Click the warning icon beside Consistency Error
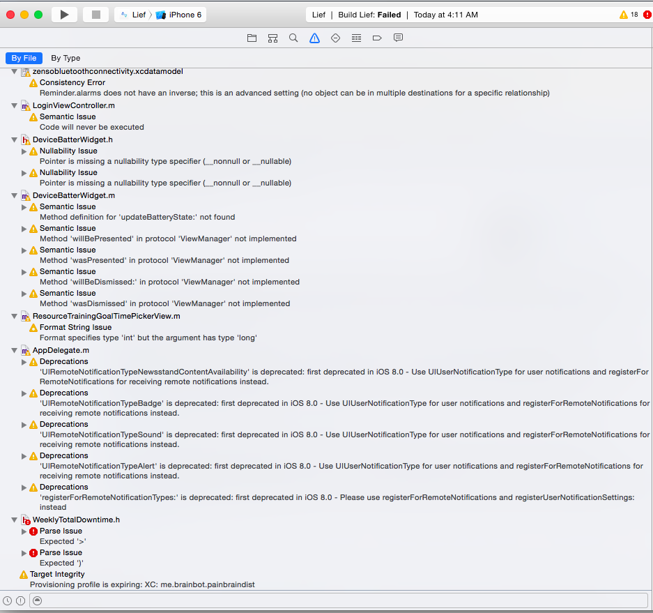This screenshot has height=613, width=653. pos(33,84)
